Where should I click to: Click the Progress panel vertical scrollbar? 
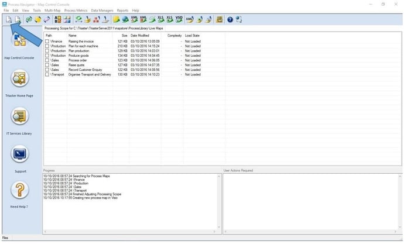tap(219, 202)
